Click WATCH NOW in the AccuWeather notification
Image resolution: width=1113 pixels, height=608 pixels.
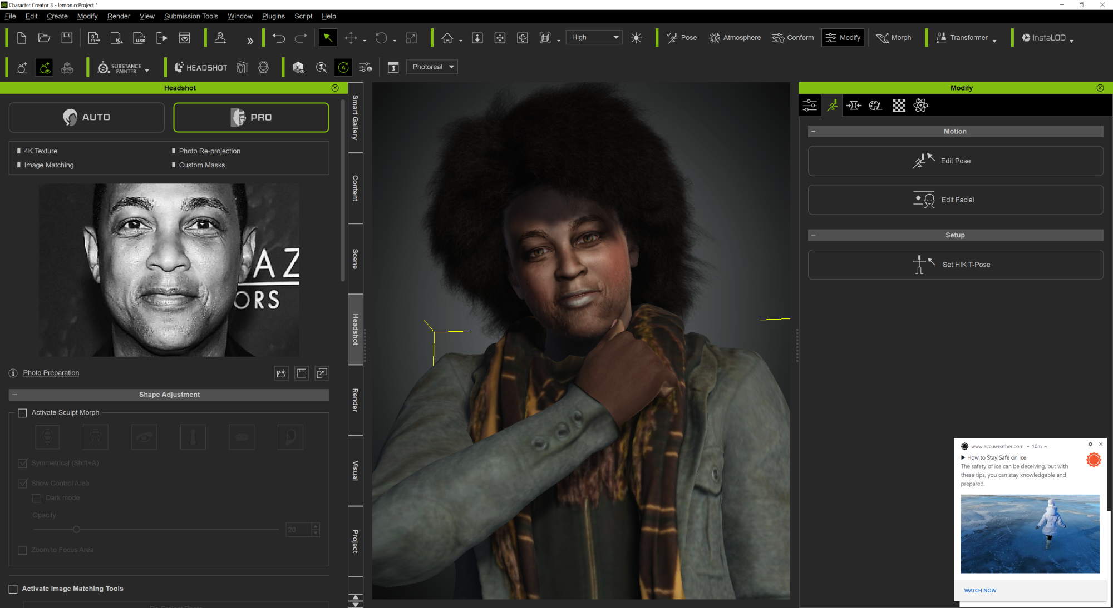[980, 591]
